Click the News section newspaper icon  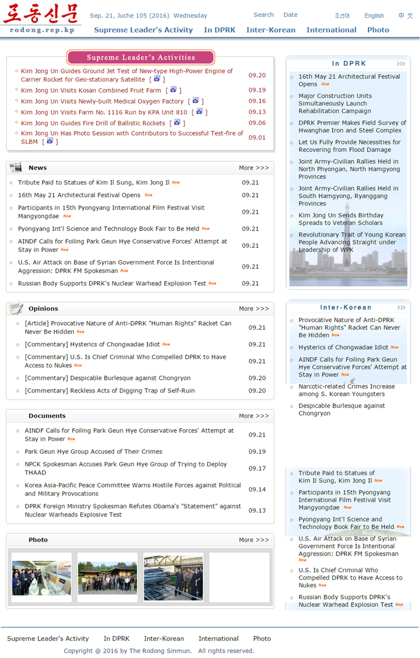pyautogui.click(x=16, y=168)
